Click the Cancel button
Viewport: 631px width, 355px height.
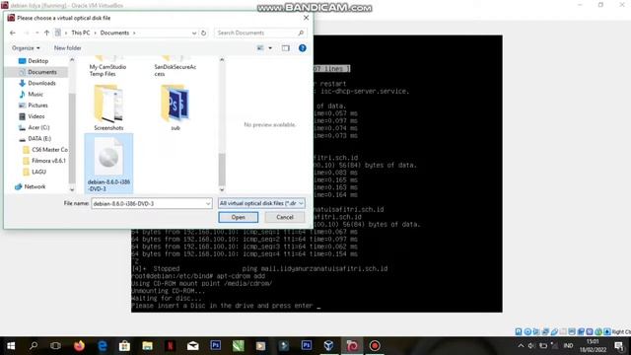[x=285, y=217]
